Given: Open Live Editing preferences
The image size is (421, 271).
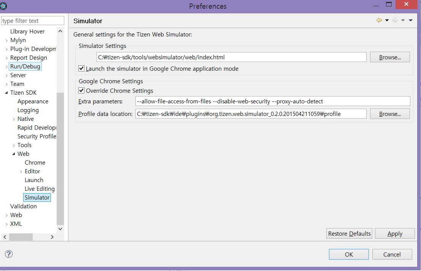Looking at the screenshot, I should point(40,189).
